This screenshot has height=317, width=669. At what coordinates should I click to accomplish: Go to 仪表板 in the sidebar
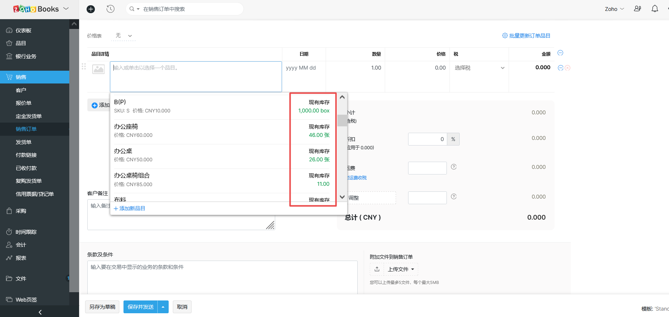pos(23,30)
